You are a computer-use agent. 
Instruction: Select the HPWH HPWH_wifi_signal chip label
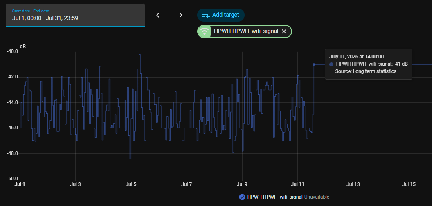pyautogui.click(x=246, y=31)
